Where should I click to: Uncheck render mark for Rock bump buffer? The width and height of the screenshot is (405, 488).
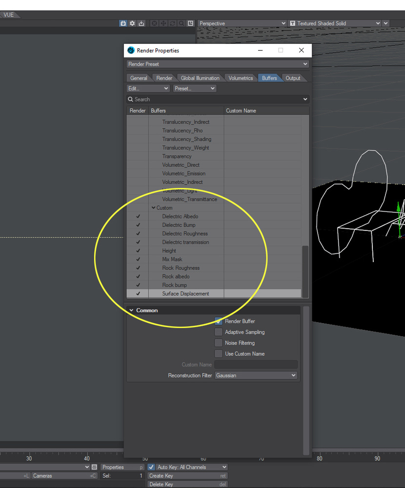click(x=138, y=285)
